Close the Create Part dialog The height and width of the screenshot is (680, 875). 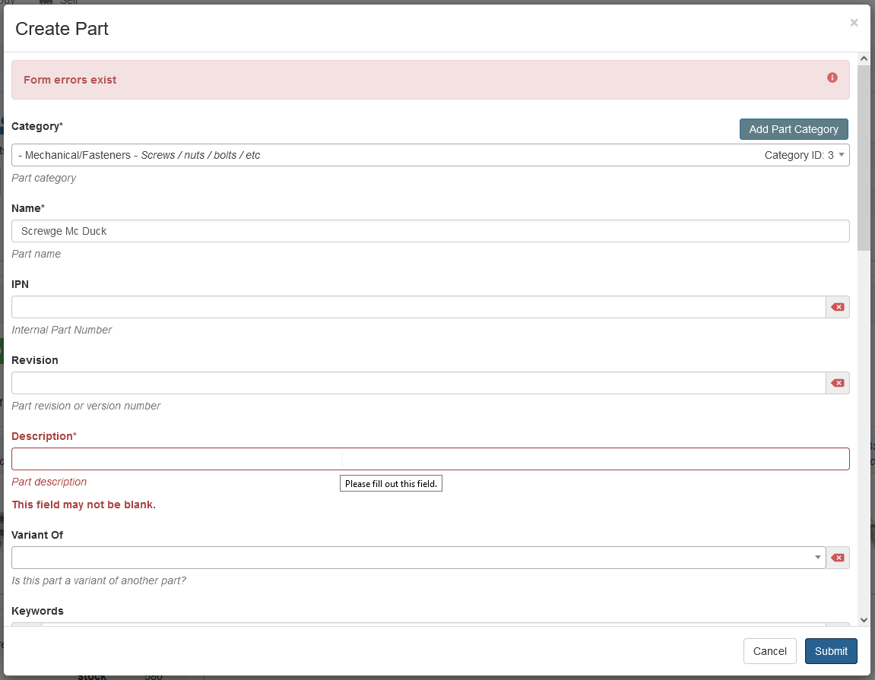pos(854,23)
